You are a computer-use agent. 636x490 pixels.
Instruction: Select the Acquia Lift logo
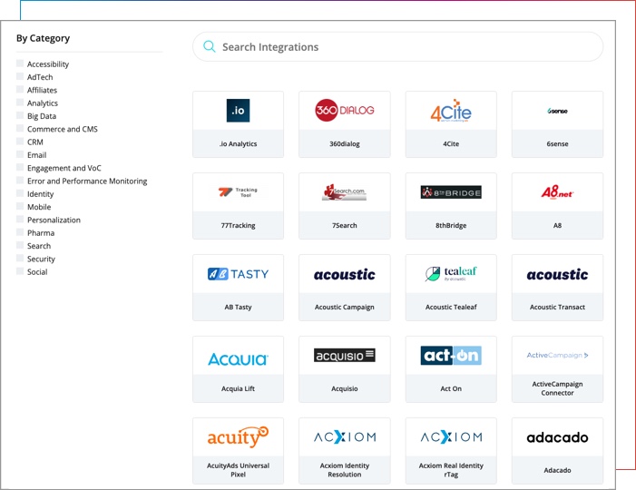[238, 358]
